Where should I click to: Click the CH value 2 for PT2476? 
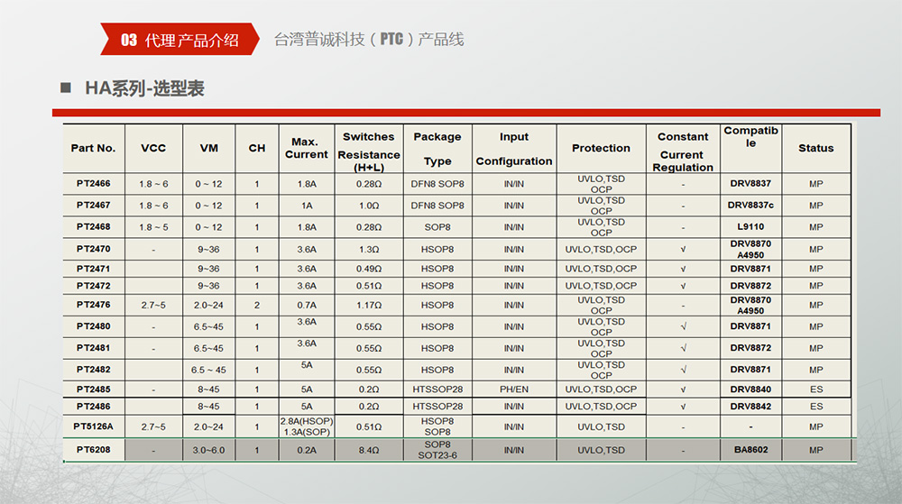click(x=256, y=305)
